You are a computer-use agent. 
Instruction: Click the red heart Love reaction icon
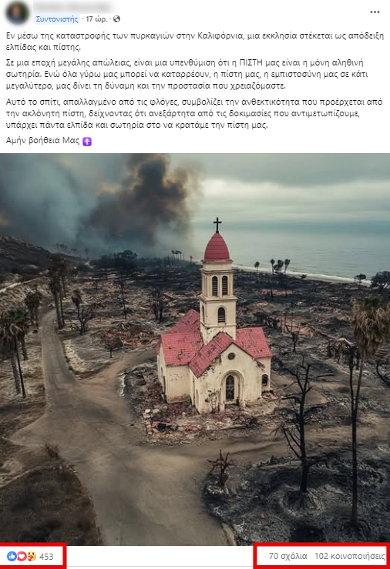click(x=22, y=556)
